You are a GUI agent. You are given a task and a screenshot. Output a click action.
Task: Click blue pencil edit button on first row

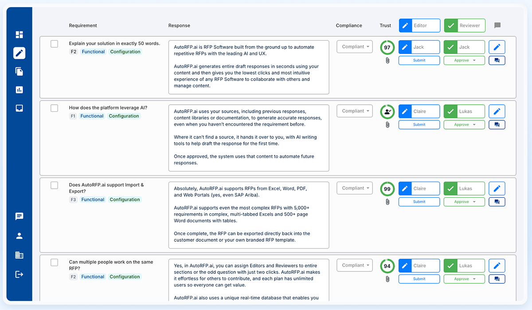[x=497, y=47]
